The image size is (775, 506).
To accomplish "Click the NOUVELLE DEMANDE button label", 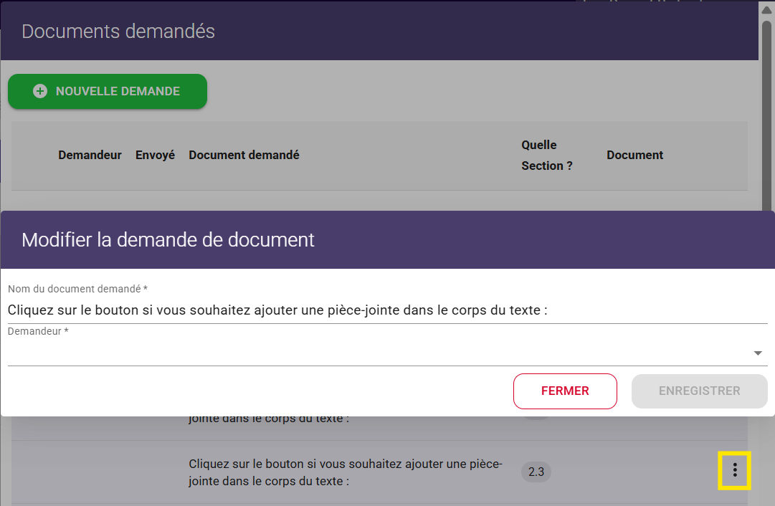I will (x=118, y=92).
